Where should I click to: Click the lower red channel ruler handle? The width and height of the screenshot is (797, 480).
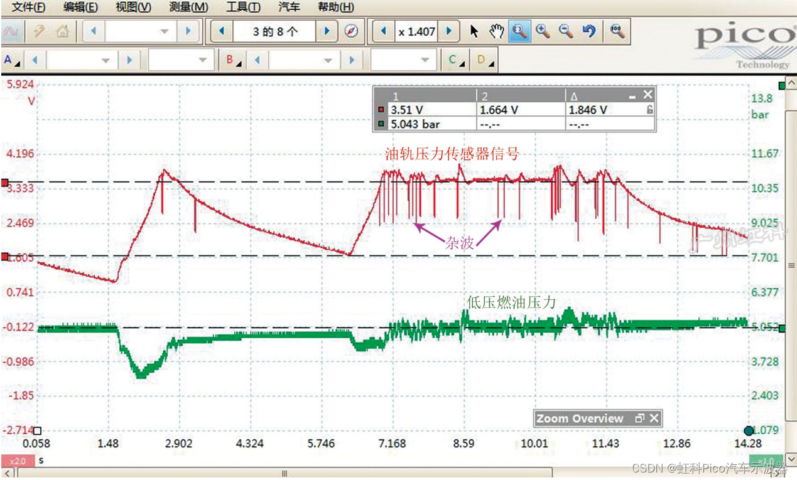click(4, 257)
